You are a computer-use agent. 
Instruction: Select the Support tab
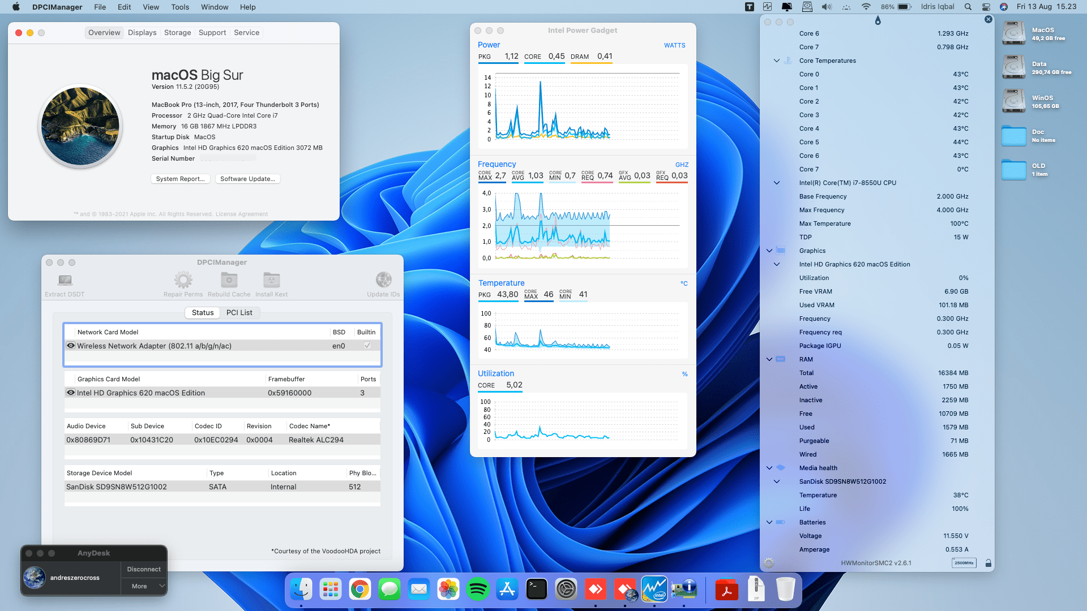coord(212,33)
